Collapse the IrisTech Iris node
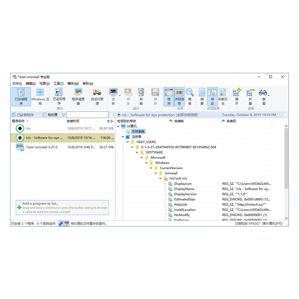 tap(161, 178)
